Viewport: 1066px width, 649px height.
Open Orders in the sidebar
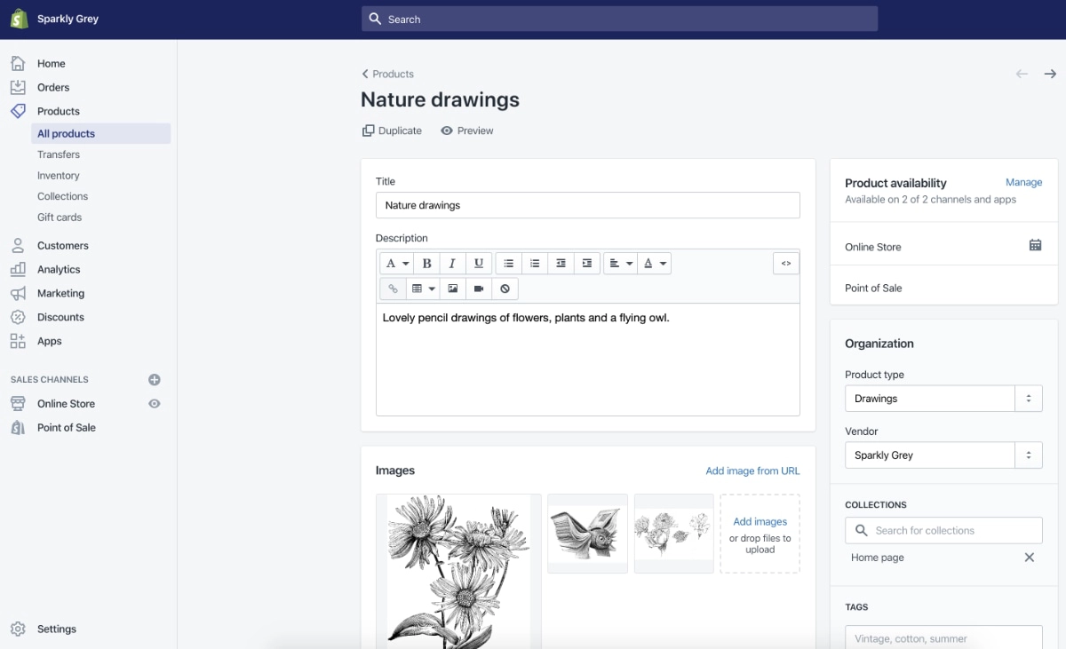53,87
